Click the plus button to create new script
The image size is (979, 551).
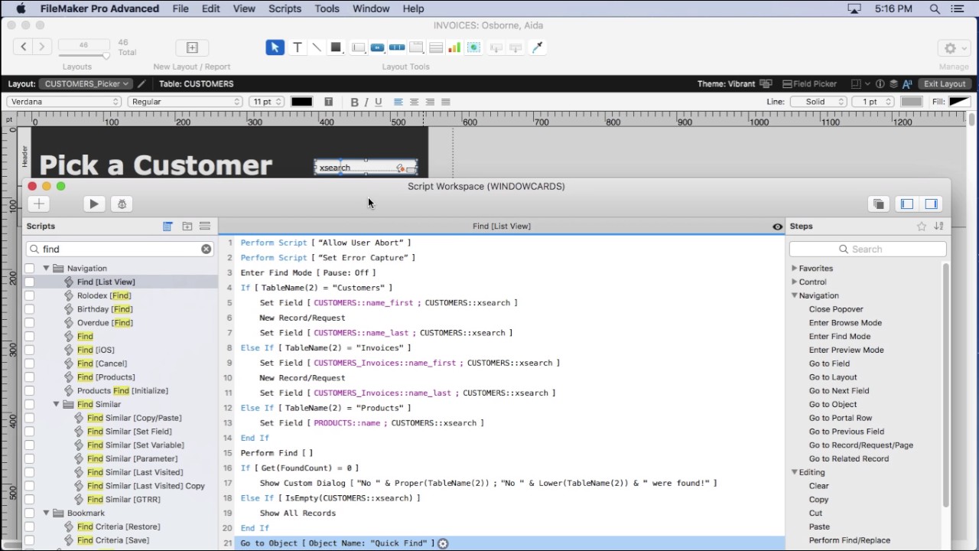tap(39, 204)
